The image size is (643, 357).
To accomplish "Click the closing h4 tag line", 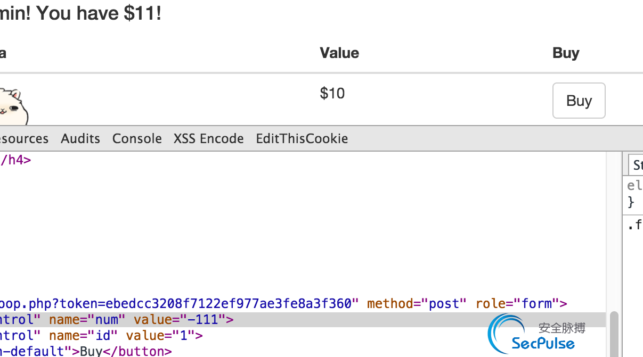I will click(x=15, y=160).
